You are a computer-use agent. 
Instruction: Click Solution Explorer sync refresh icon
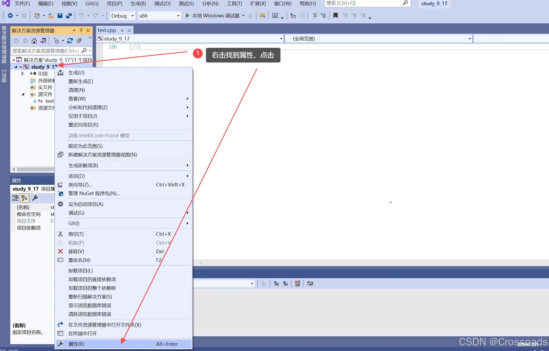point(70,41)
